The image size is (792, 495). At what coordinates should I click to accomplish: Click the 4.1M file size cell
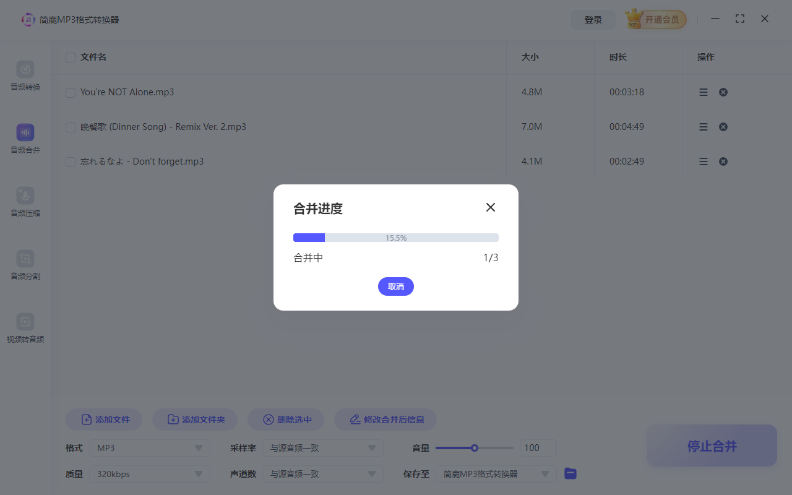pyautogui.click(x=532, y=161)
